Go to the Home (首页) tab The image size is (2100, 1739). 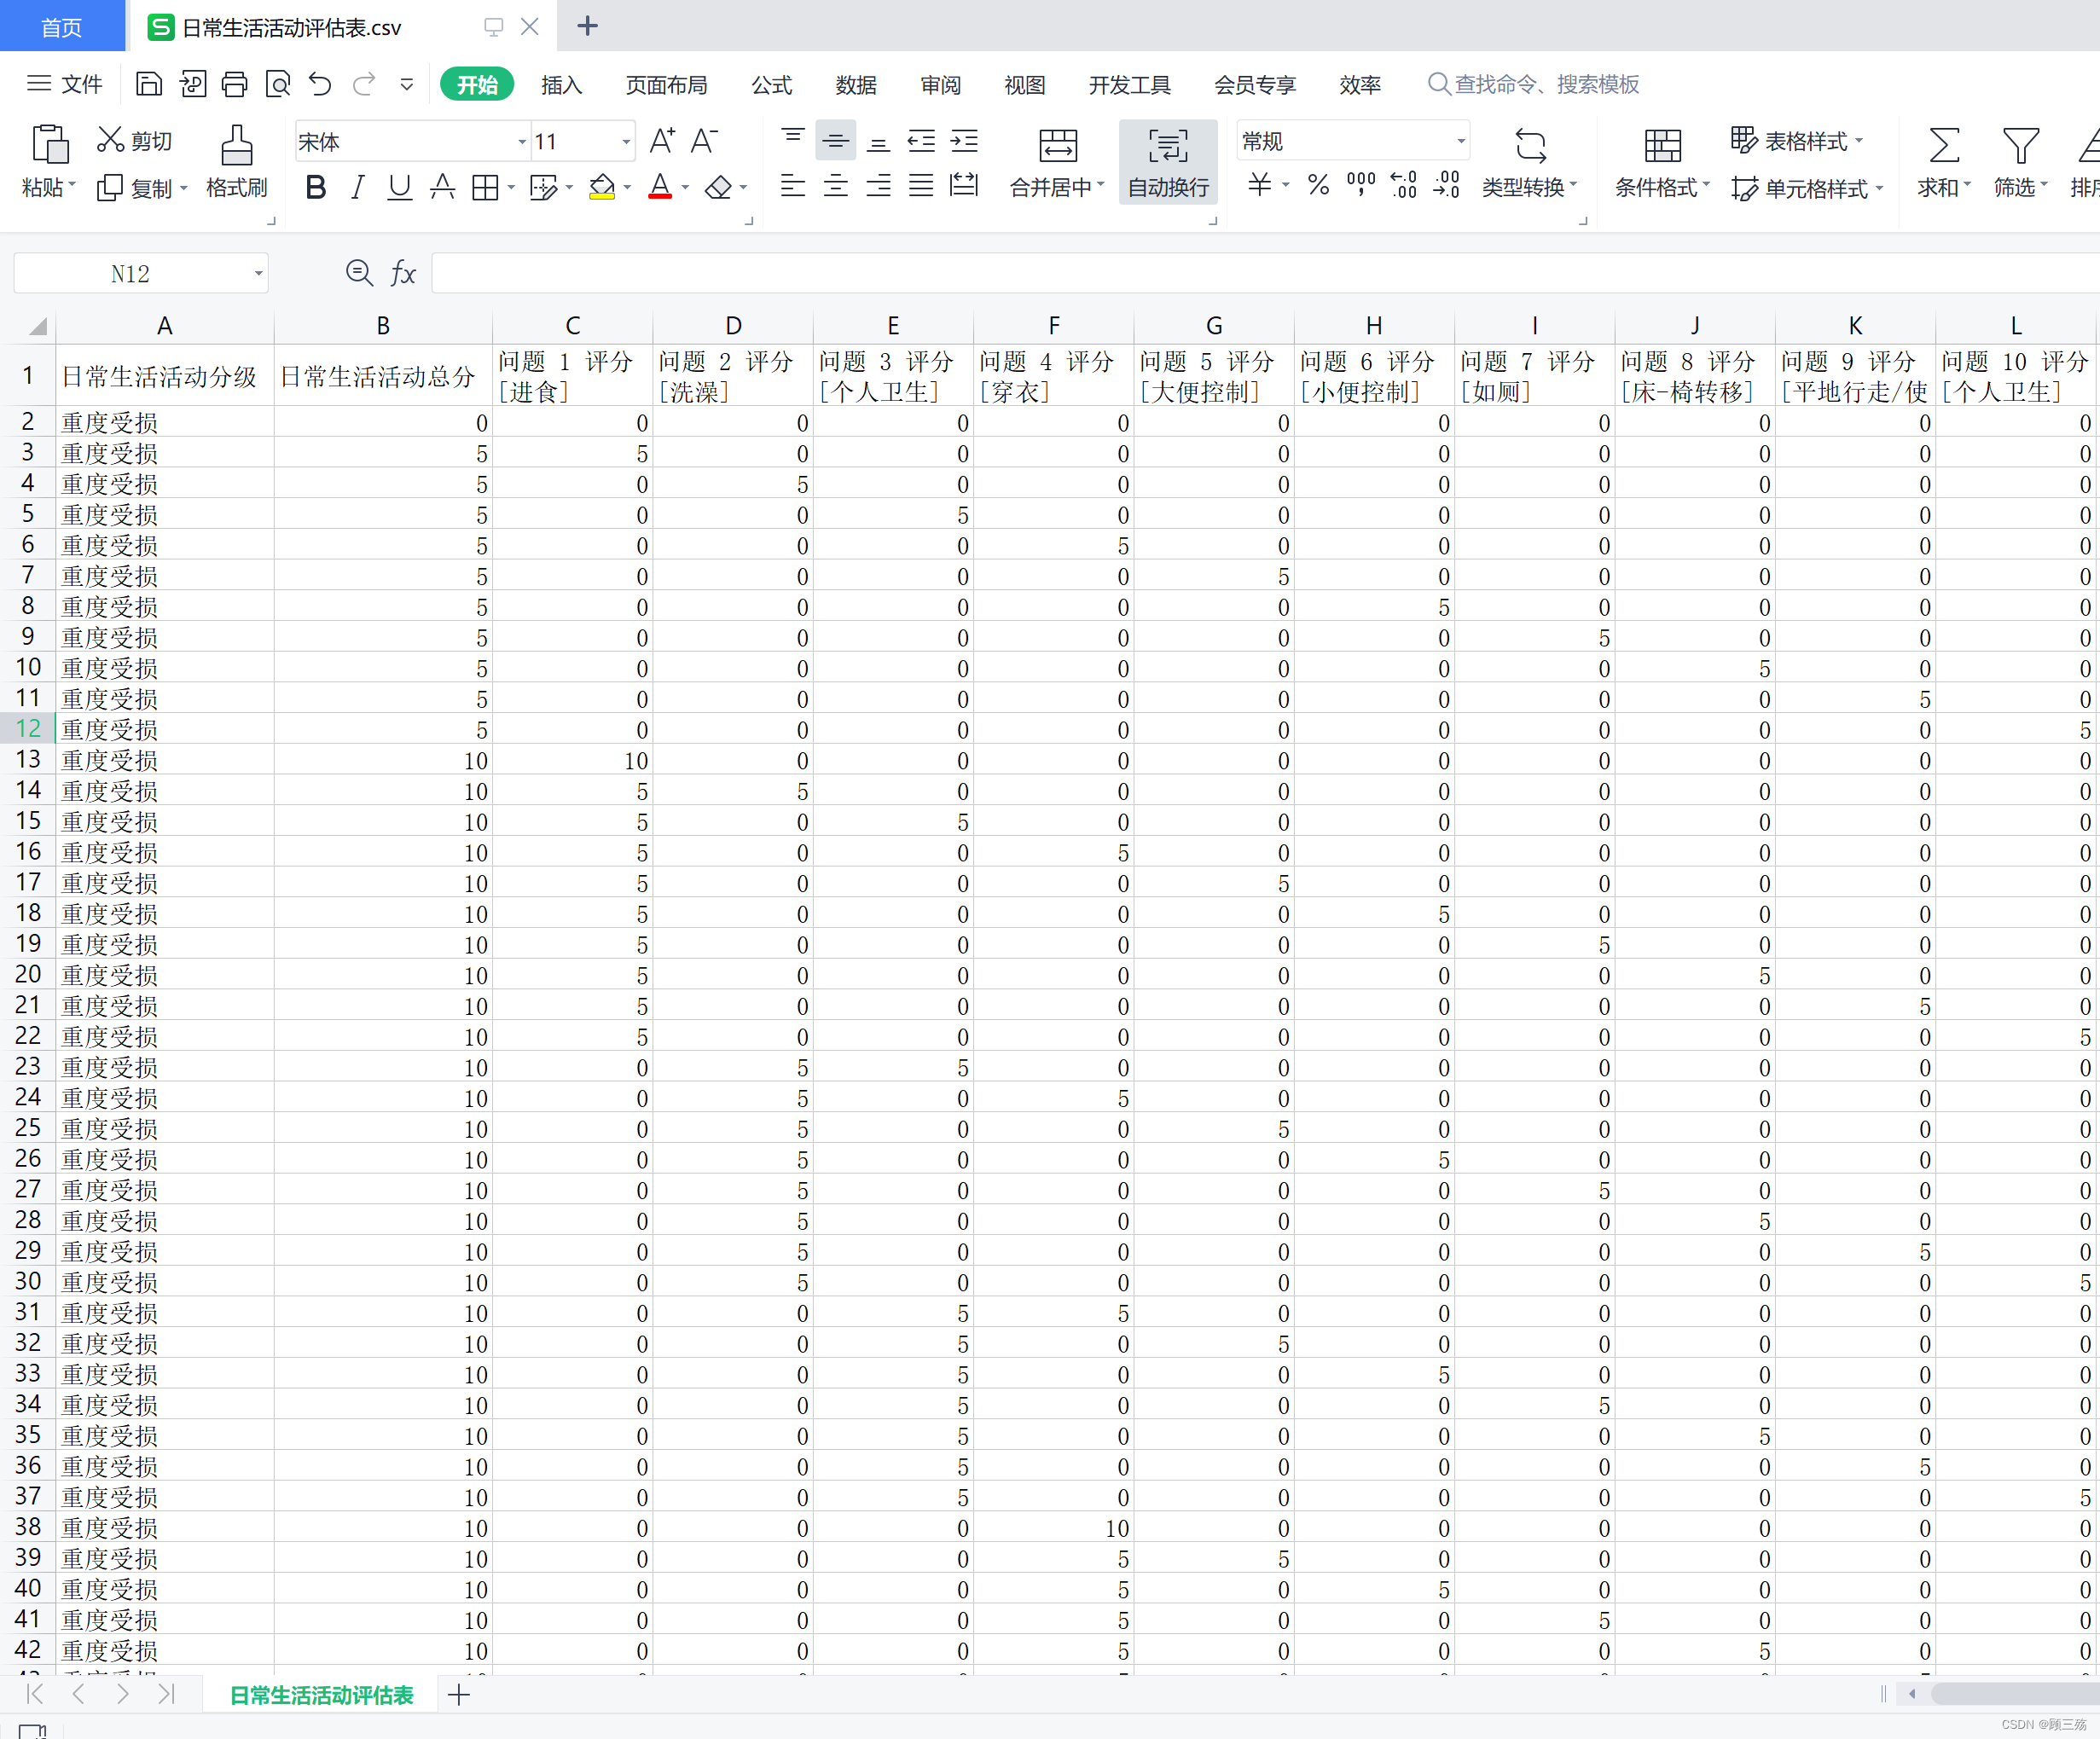[x=62, y=26]
